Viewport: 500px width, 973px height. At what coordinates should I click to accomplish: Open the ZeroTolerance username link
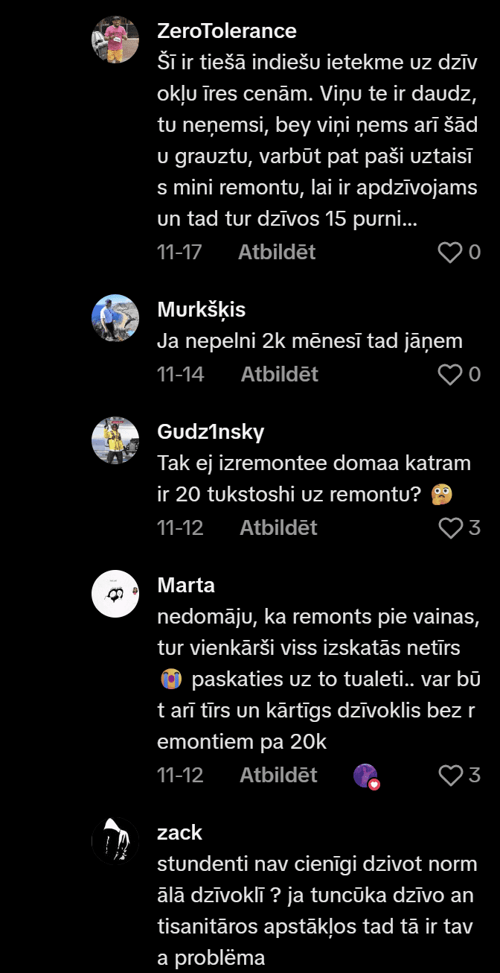pos(227,31)
